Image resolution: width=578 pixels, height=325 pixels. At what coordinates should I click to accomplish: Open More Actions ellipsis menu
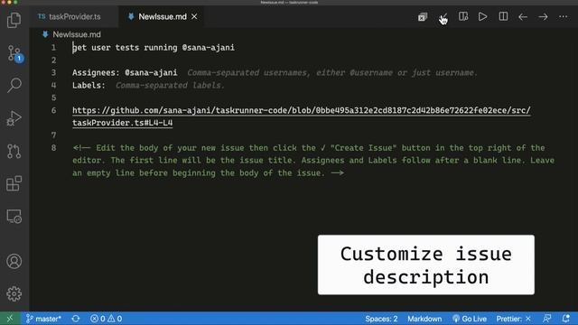pyautogui.click(x=563, y=17)
